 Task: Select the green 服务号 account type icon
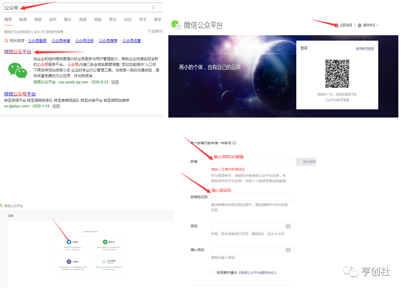pyautogui.click(x=105, y=242)
